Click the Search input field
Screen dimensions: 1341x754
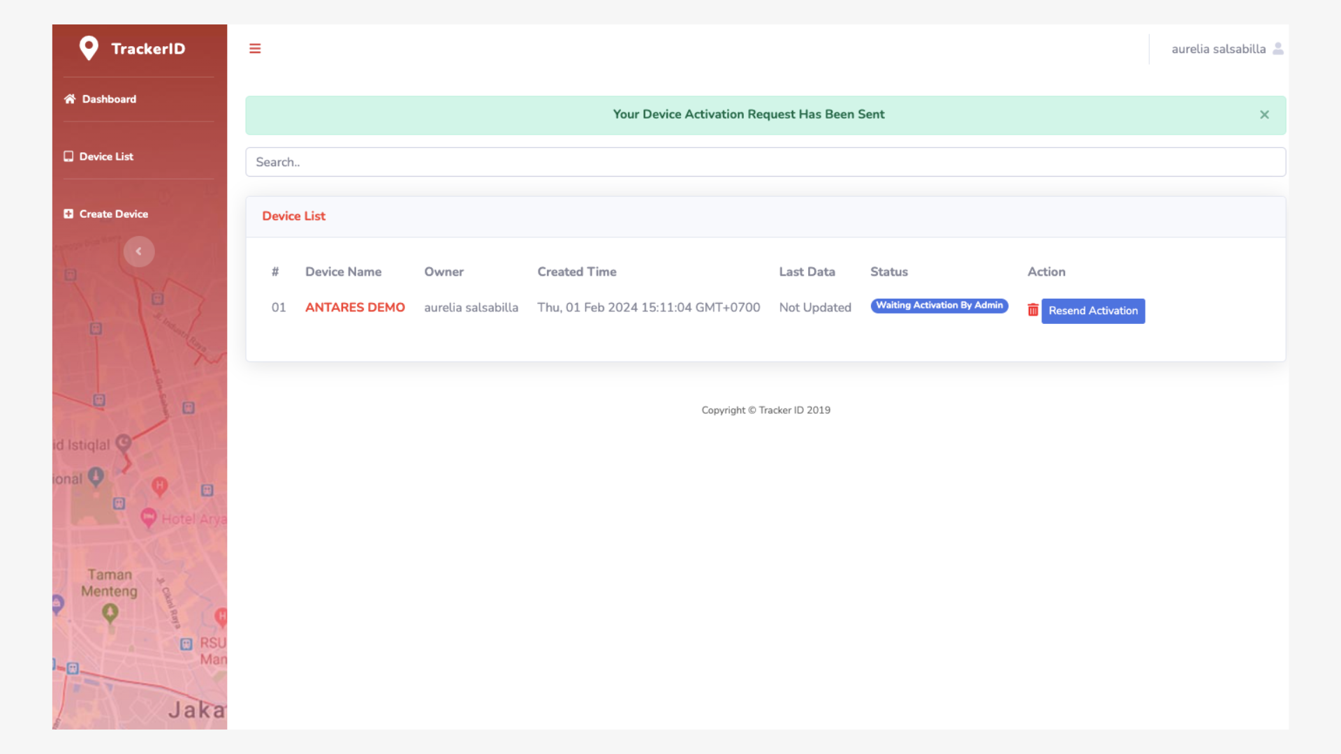(765, 162)
